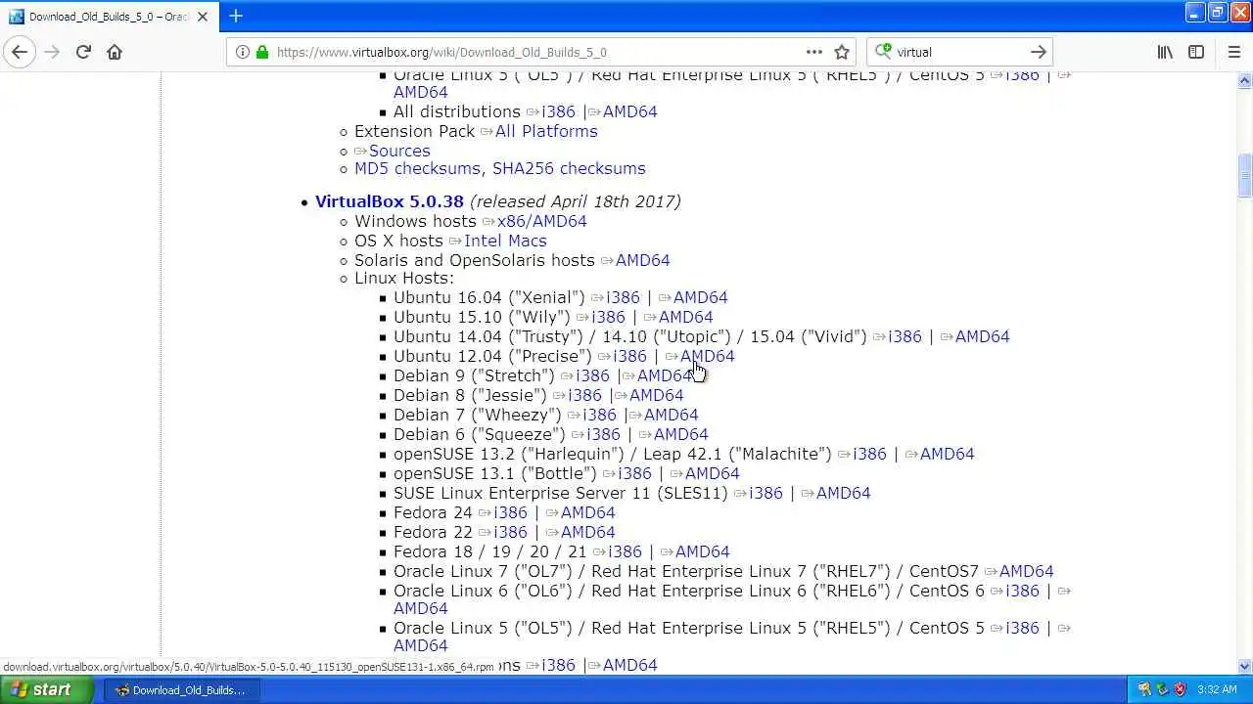Submit search with the arrow button

point(1039,52)
